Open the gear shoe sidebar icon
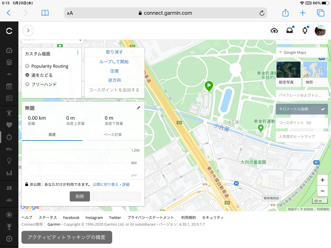The width and height of the screenshot is (331, 248). point(9,149)
